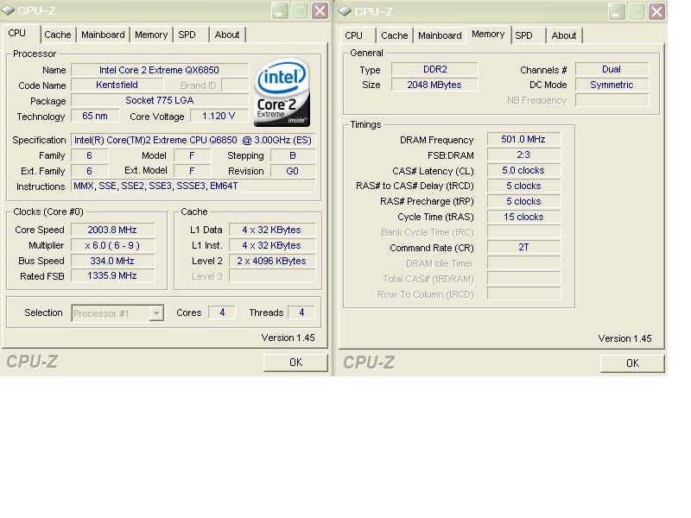Click the memory Size 2048 MBytes value

tap(434, 85)
